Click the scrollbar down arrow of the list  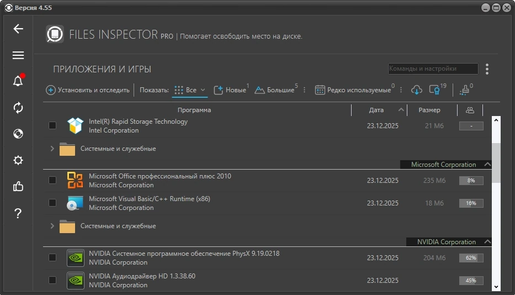click(x=496, y=287)
